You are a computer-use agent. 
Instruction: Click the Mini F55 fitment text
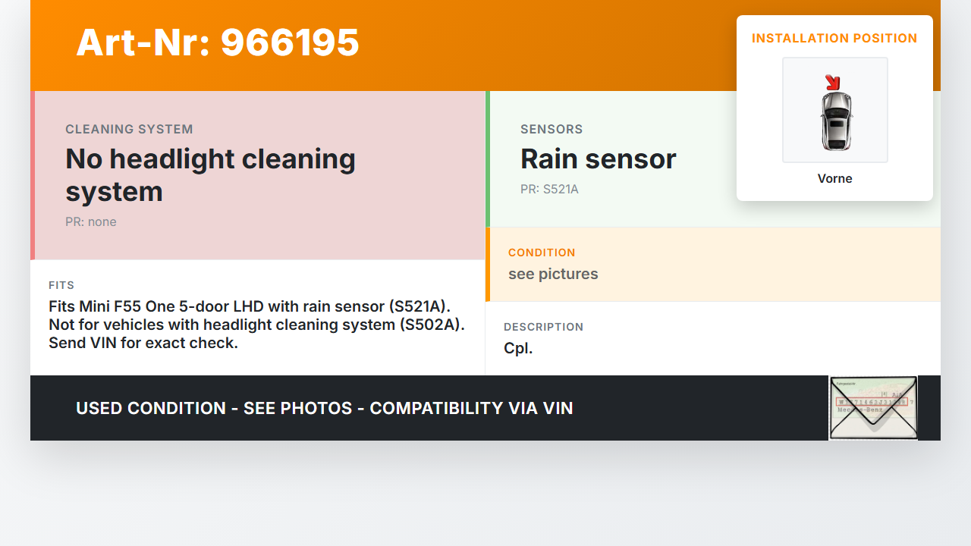(250, 306)
